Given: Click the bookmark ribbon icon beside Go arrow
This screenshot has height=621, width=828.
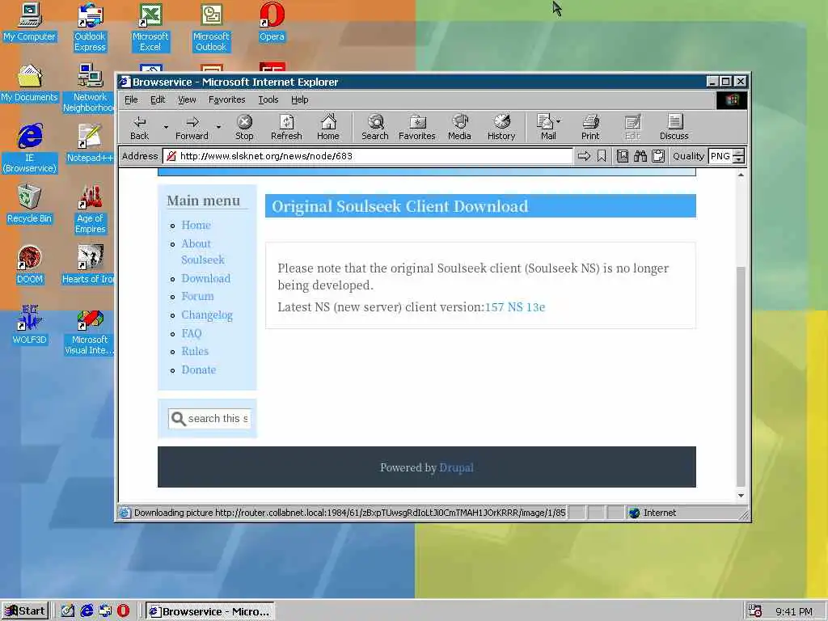Looking at the screenshot, I should [x=602, y=156].
